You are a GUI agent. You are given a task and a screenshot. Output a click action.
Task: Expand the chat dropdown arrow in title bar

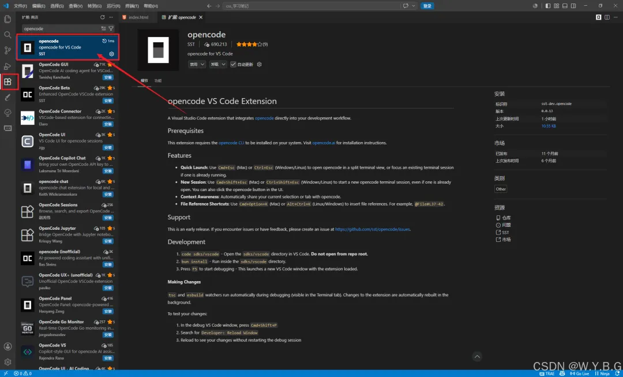[x=414, y=6]
